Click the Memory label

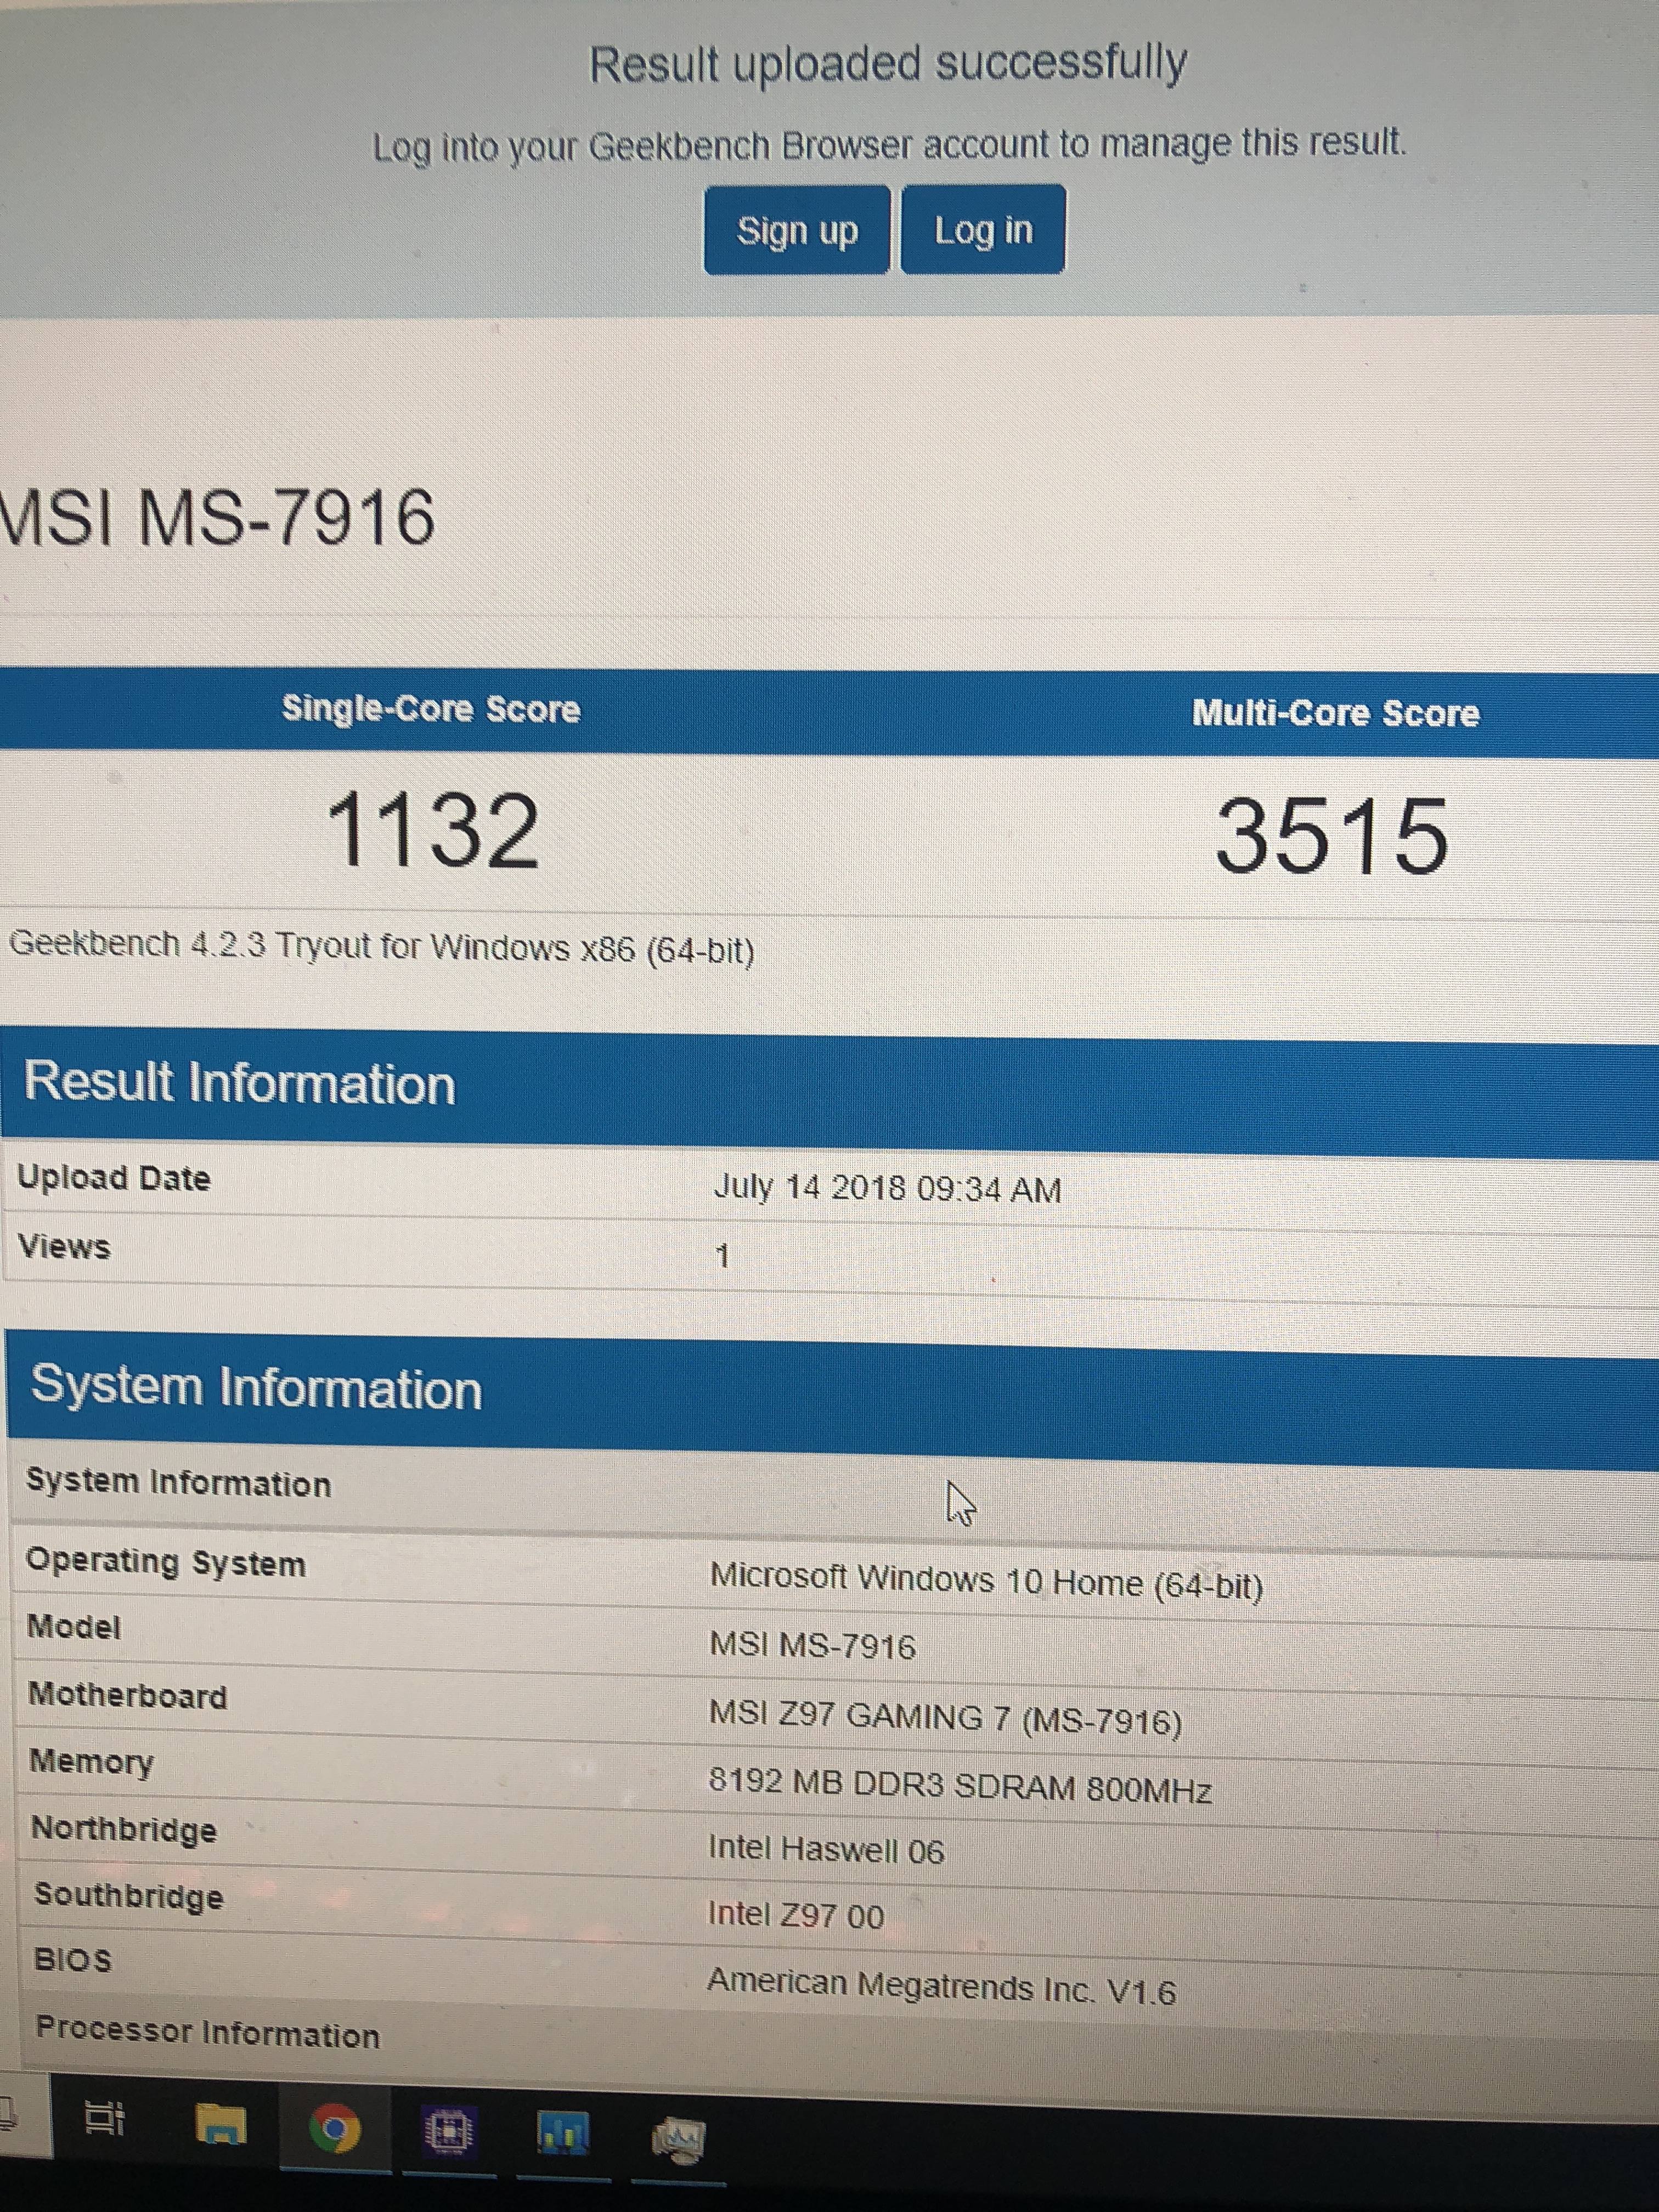click(92, 1762)
